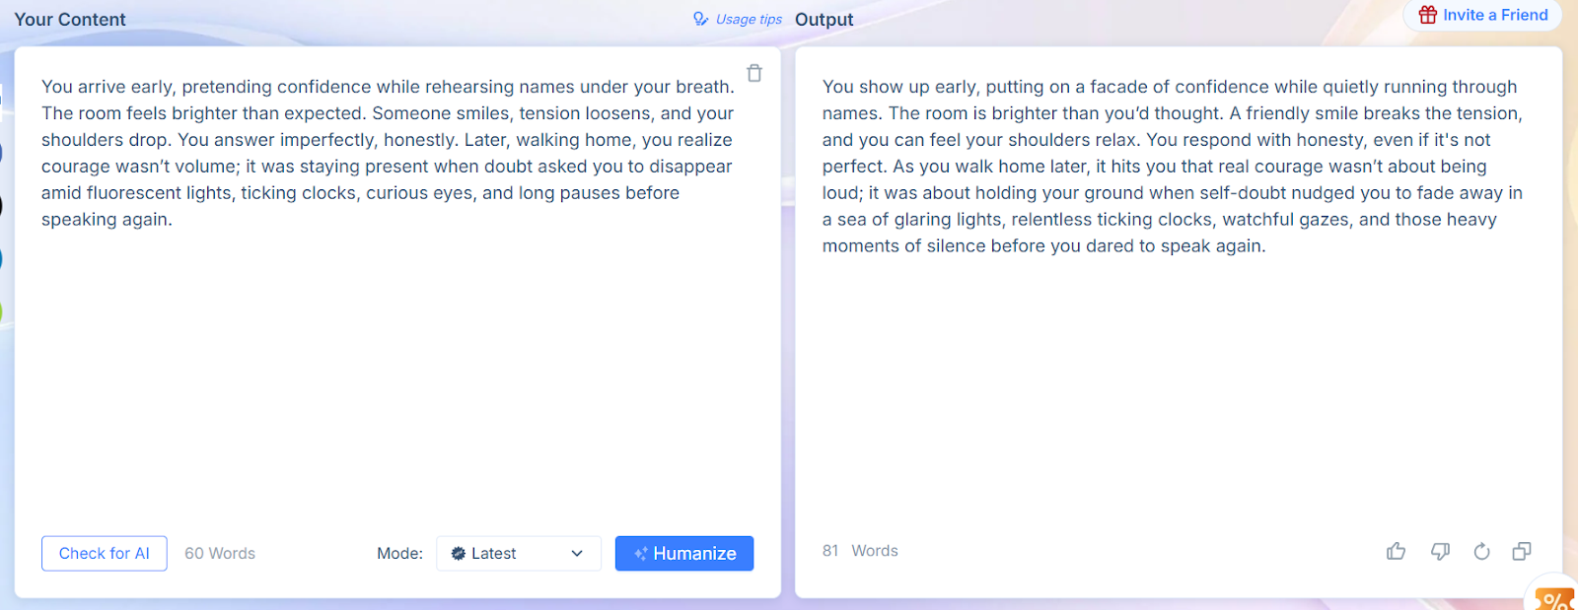Open the Usage tips link
Screen dimensions: 1578x610
coord(749,20)
